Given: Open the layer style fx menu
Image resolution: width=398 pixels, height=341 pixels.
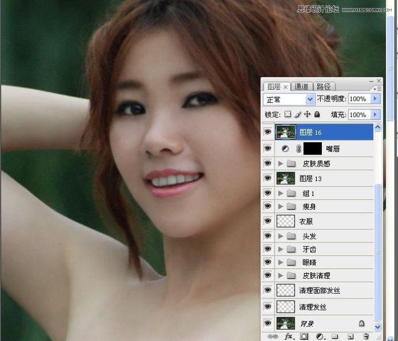Looking at the screenshot, I should click(x=289, y=336).
